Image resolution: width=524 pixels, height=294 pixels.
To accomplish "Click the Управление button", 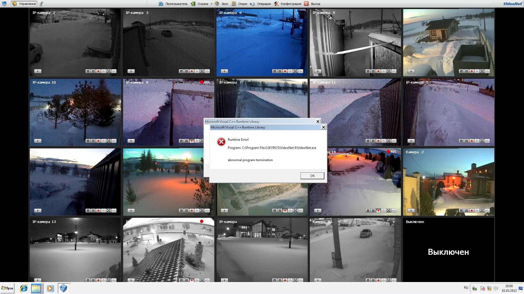I will click(24, 4).
